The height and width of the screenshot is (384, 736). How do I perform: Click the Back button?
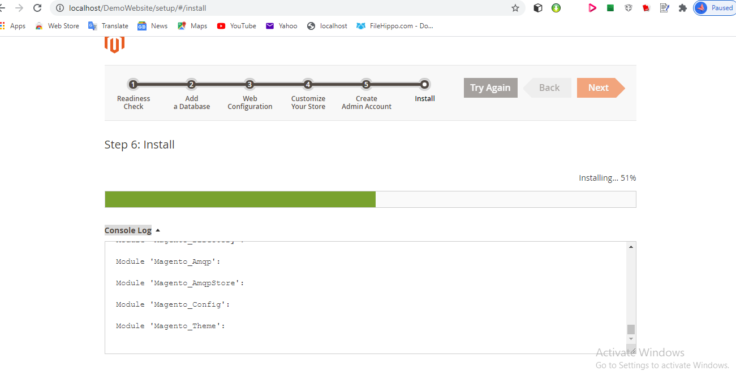click(x=548, y=88)
